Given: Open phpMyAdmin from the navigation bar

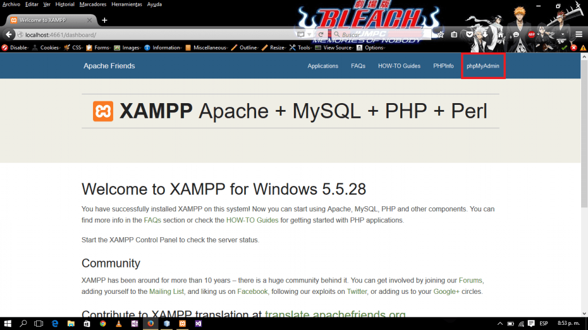Looking at the screenshot, I should coord(483,66).
